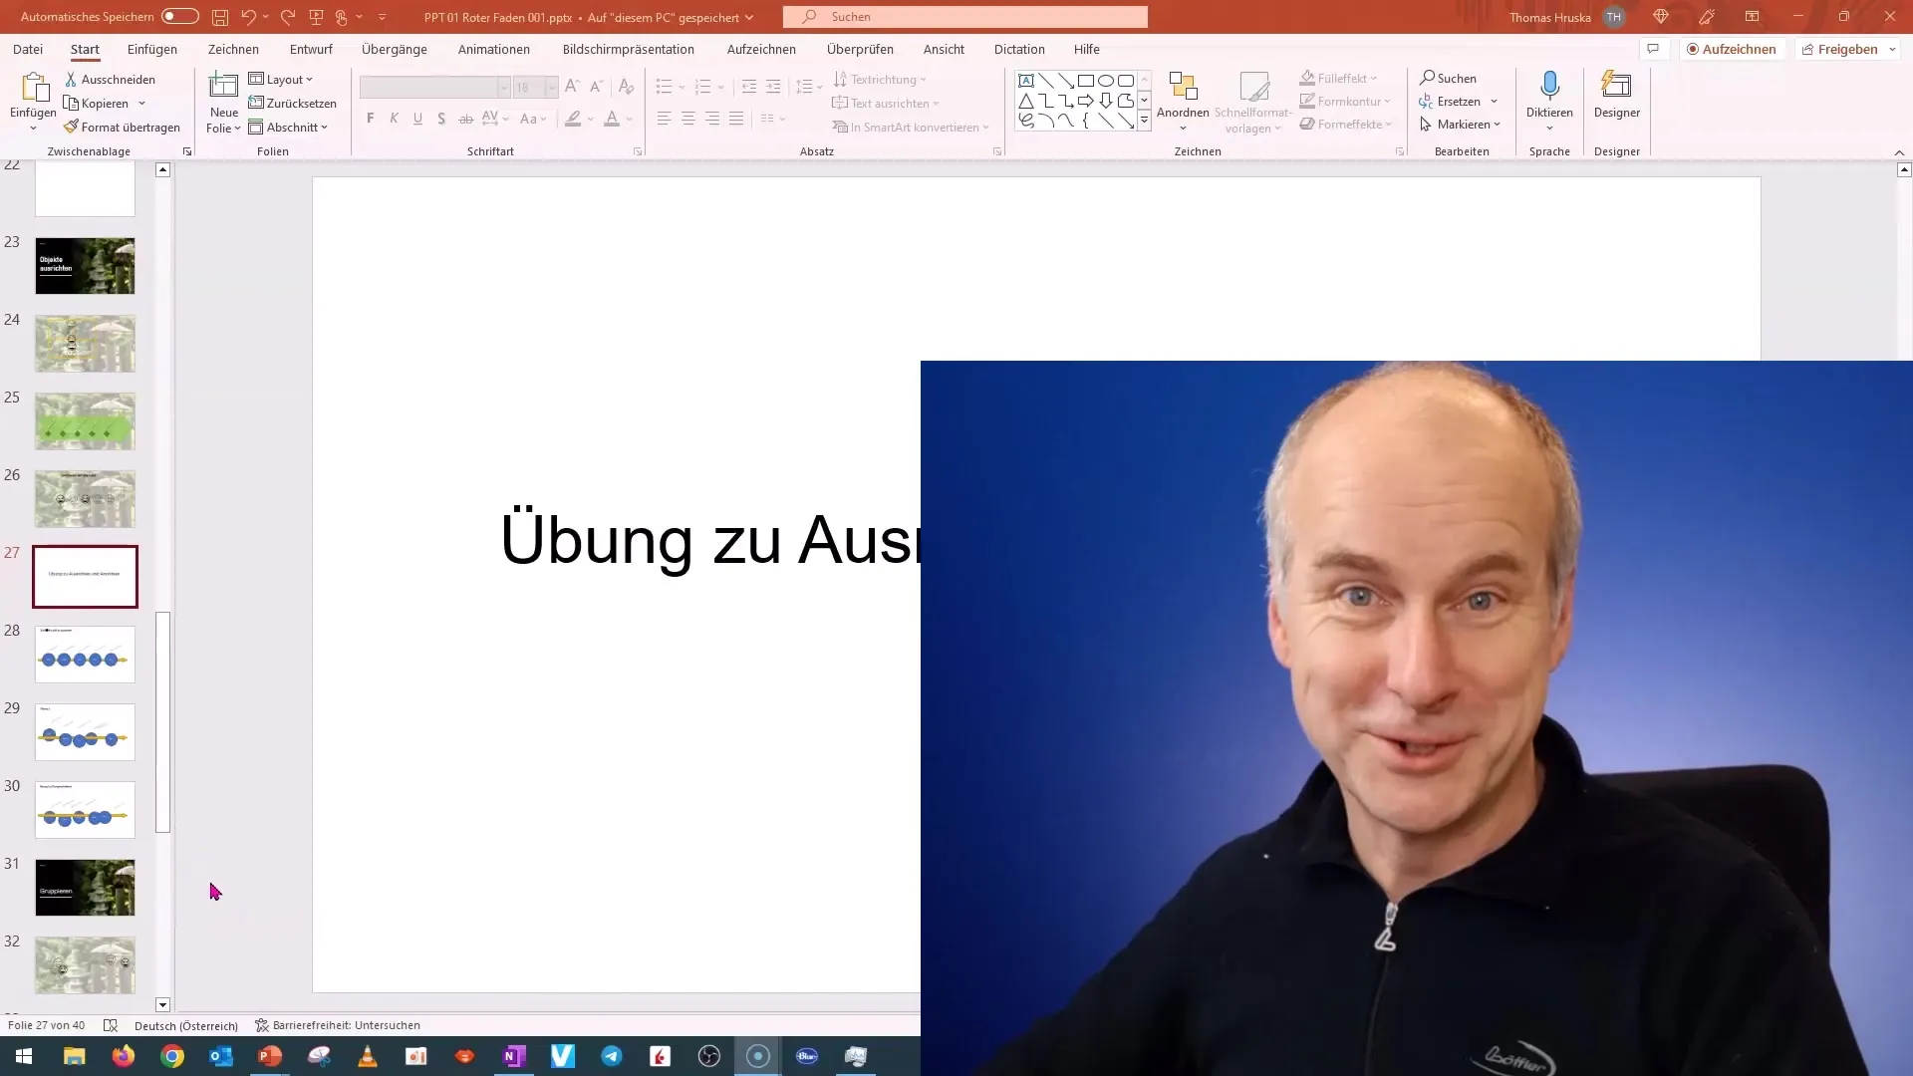Toggle Automatisches Speichern switch
The image size is (1913, 1076).
click(x=177, y=17)
